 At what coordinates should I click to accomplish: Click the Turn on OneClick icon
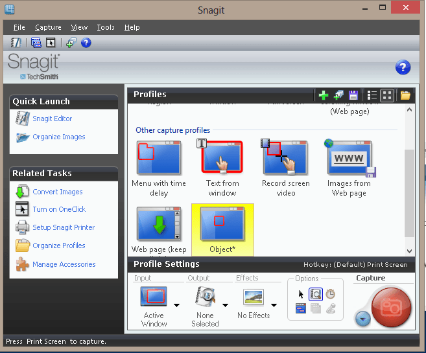[22, 209]
